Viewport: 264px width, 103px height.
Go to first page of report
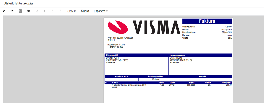pos(37,11)
